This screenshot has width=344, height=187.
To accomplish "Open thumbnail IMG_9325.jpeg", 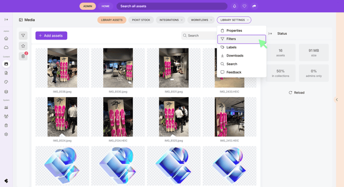I will pyautogui.click(x=174, y=117).
